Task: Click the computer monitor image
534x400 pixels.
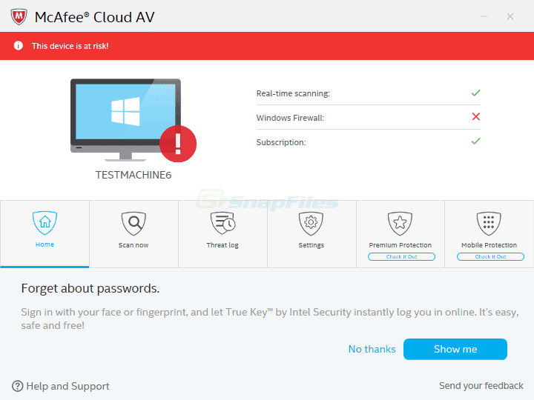Action: [x=125, y=120]
